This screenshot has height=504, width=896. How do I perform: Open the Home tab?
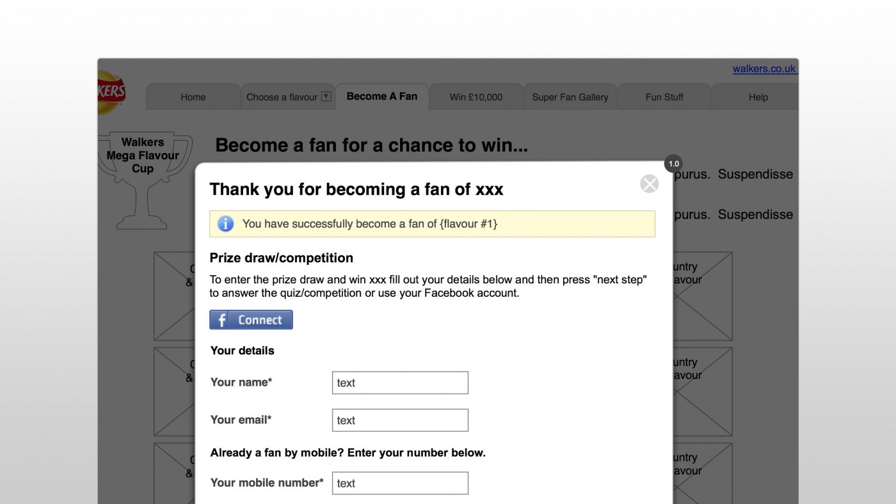(x=193, y=97)
